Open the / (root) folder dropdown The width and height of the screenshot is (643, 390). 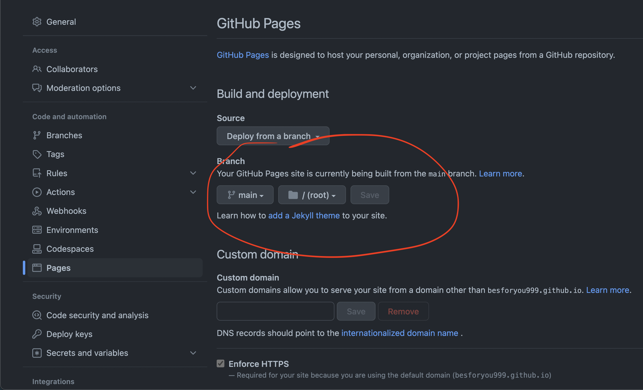[x=312, y=195]
